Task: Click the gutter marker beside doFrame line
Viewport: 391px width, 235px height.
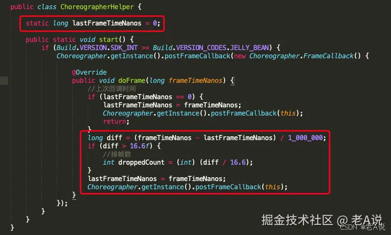Action: point(4,80)
